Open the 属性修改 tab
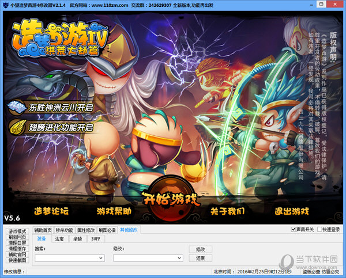The image size is (346, 278). click(86, 230)
